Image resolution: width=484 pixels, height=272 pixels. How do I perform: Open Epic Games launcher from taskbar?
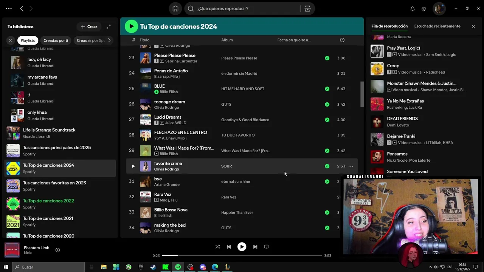coord(141,267)
